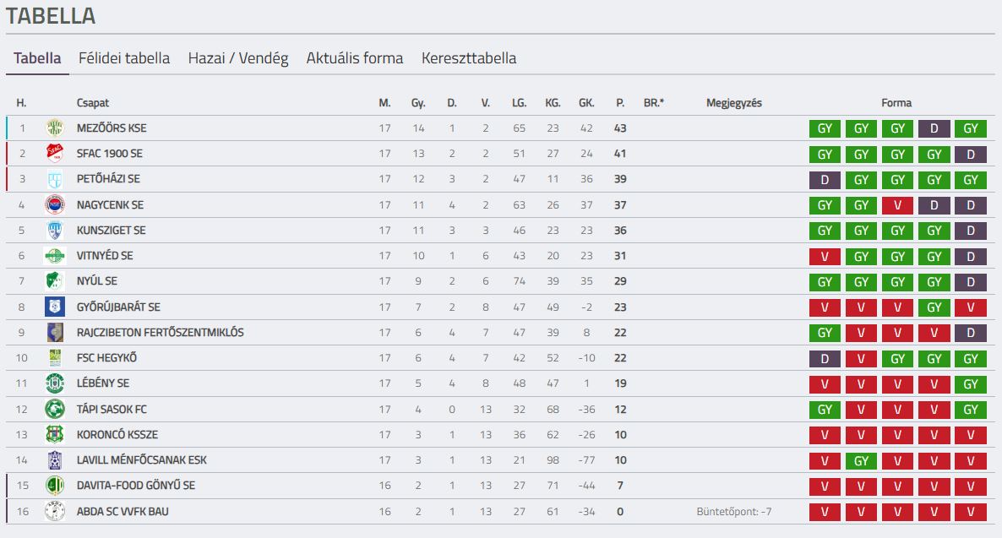Click the SFAC 1900 SE red logo
Viewport: 1002px width, 538px height.
pos(55,154)
